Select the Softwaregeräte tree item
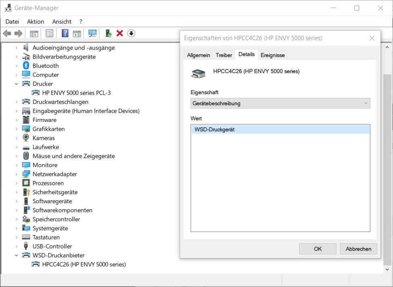The image size is (393, 287). 52,201
